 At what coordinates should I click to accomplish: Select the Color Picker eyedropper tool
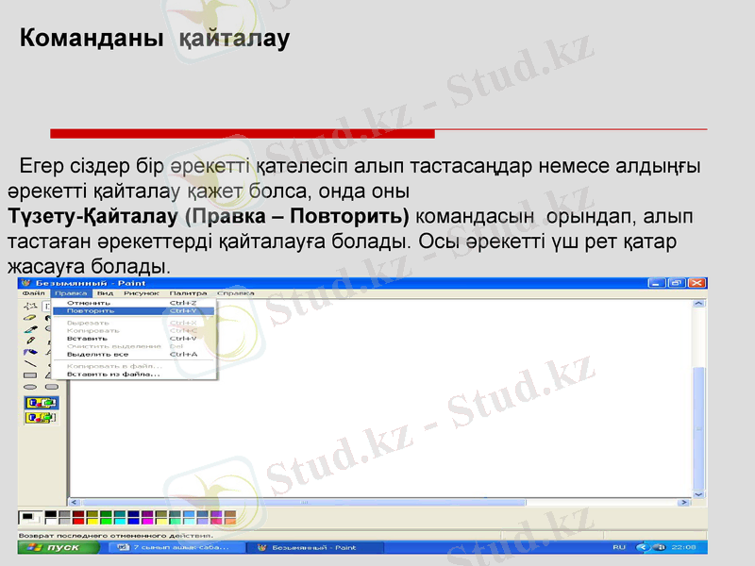click(x=30, y=328)
